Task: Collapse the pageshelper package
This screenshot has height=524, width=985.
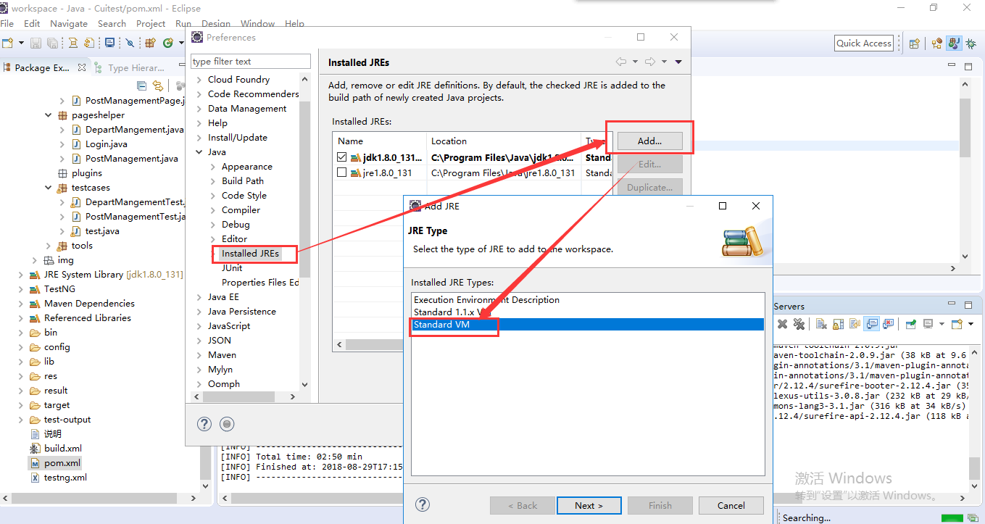Action: (49, 115)
